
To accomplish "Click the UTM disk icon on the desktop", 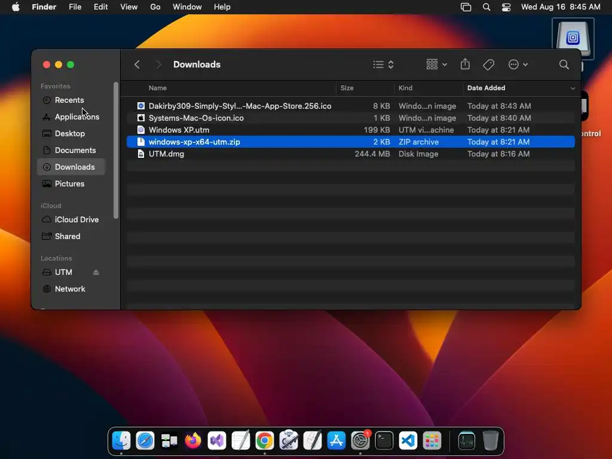I will click(573, 38).
